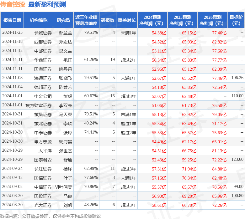Viewport: 245px width, 219px height.
Task: Click researcher name 郑宏达
Action: 66,42
